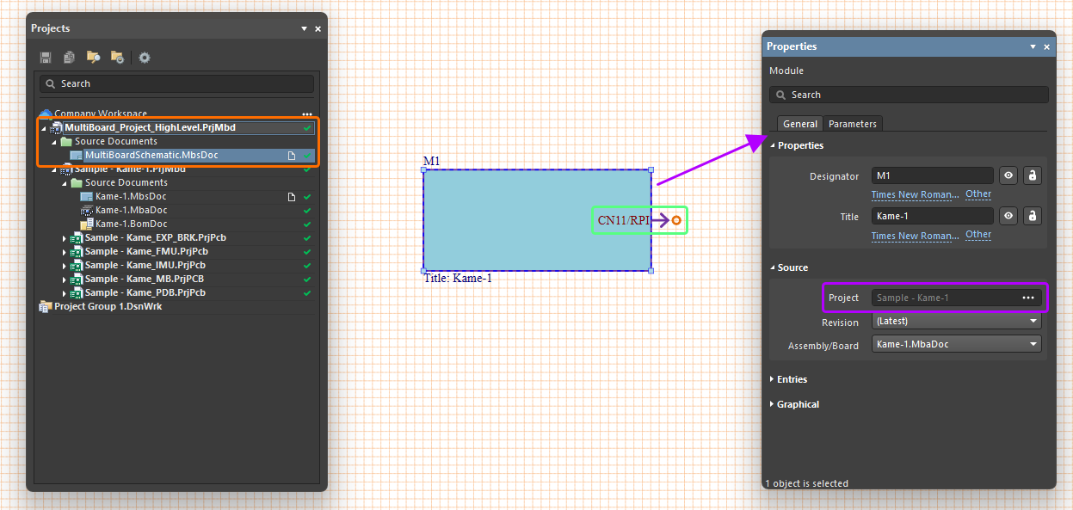Open the Projects panel settings gear
Screen dimensions: 1073x510
point(145,58)
